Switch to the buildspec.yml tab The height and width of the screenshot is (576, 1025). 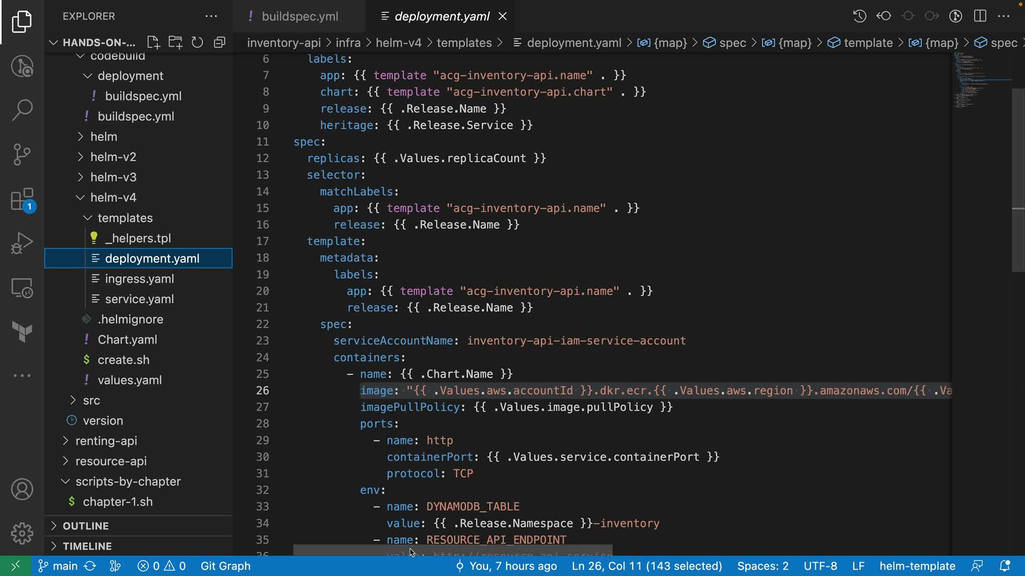click(x=299, y=17)
